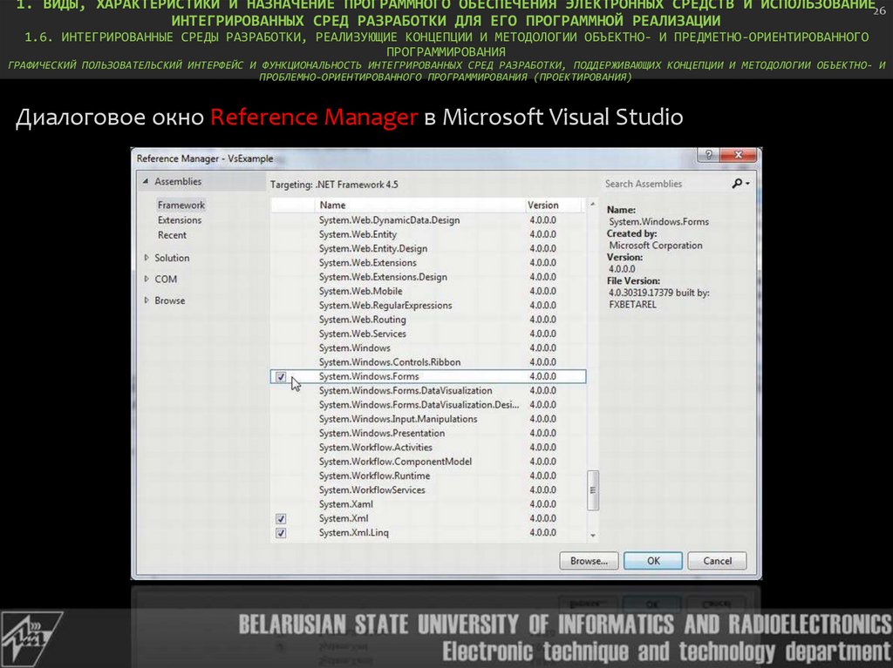The width and height of the screenshot is (893, 668).
Task: Click the Search Assemblies input field
Action: pos(665,184)
